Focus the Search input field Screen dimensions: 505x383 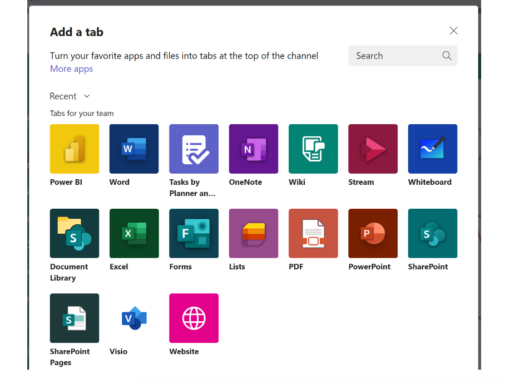(x=403, y=56)
